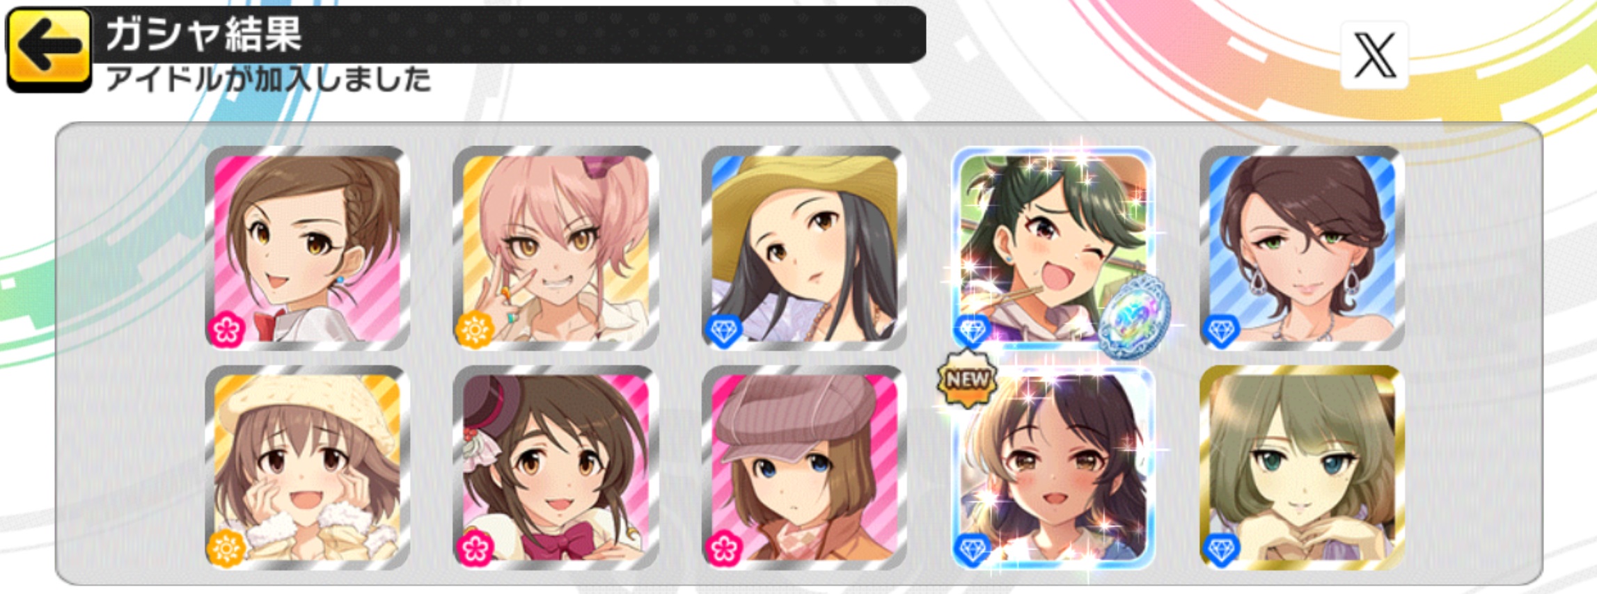Select the brown-haired idol with braided updo
1597x594 pixels.
[x=307, y=248]
